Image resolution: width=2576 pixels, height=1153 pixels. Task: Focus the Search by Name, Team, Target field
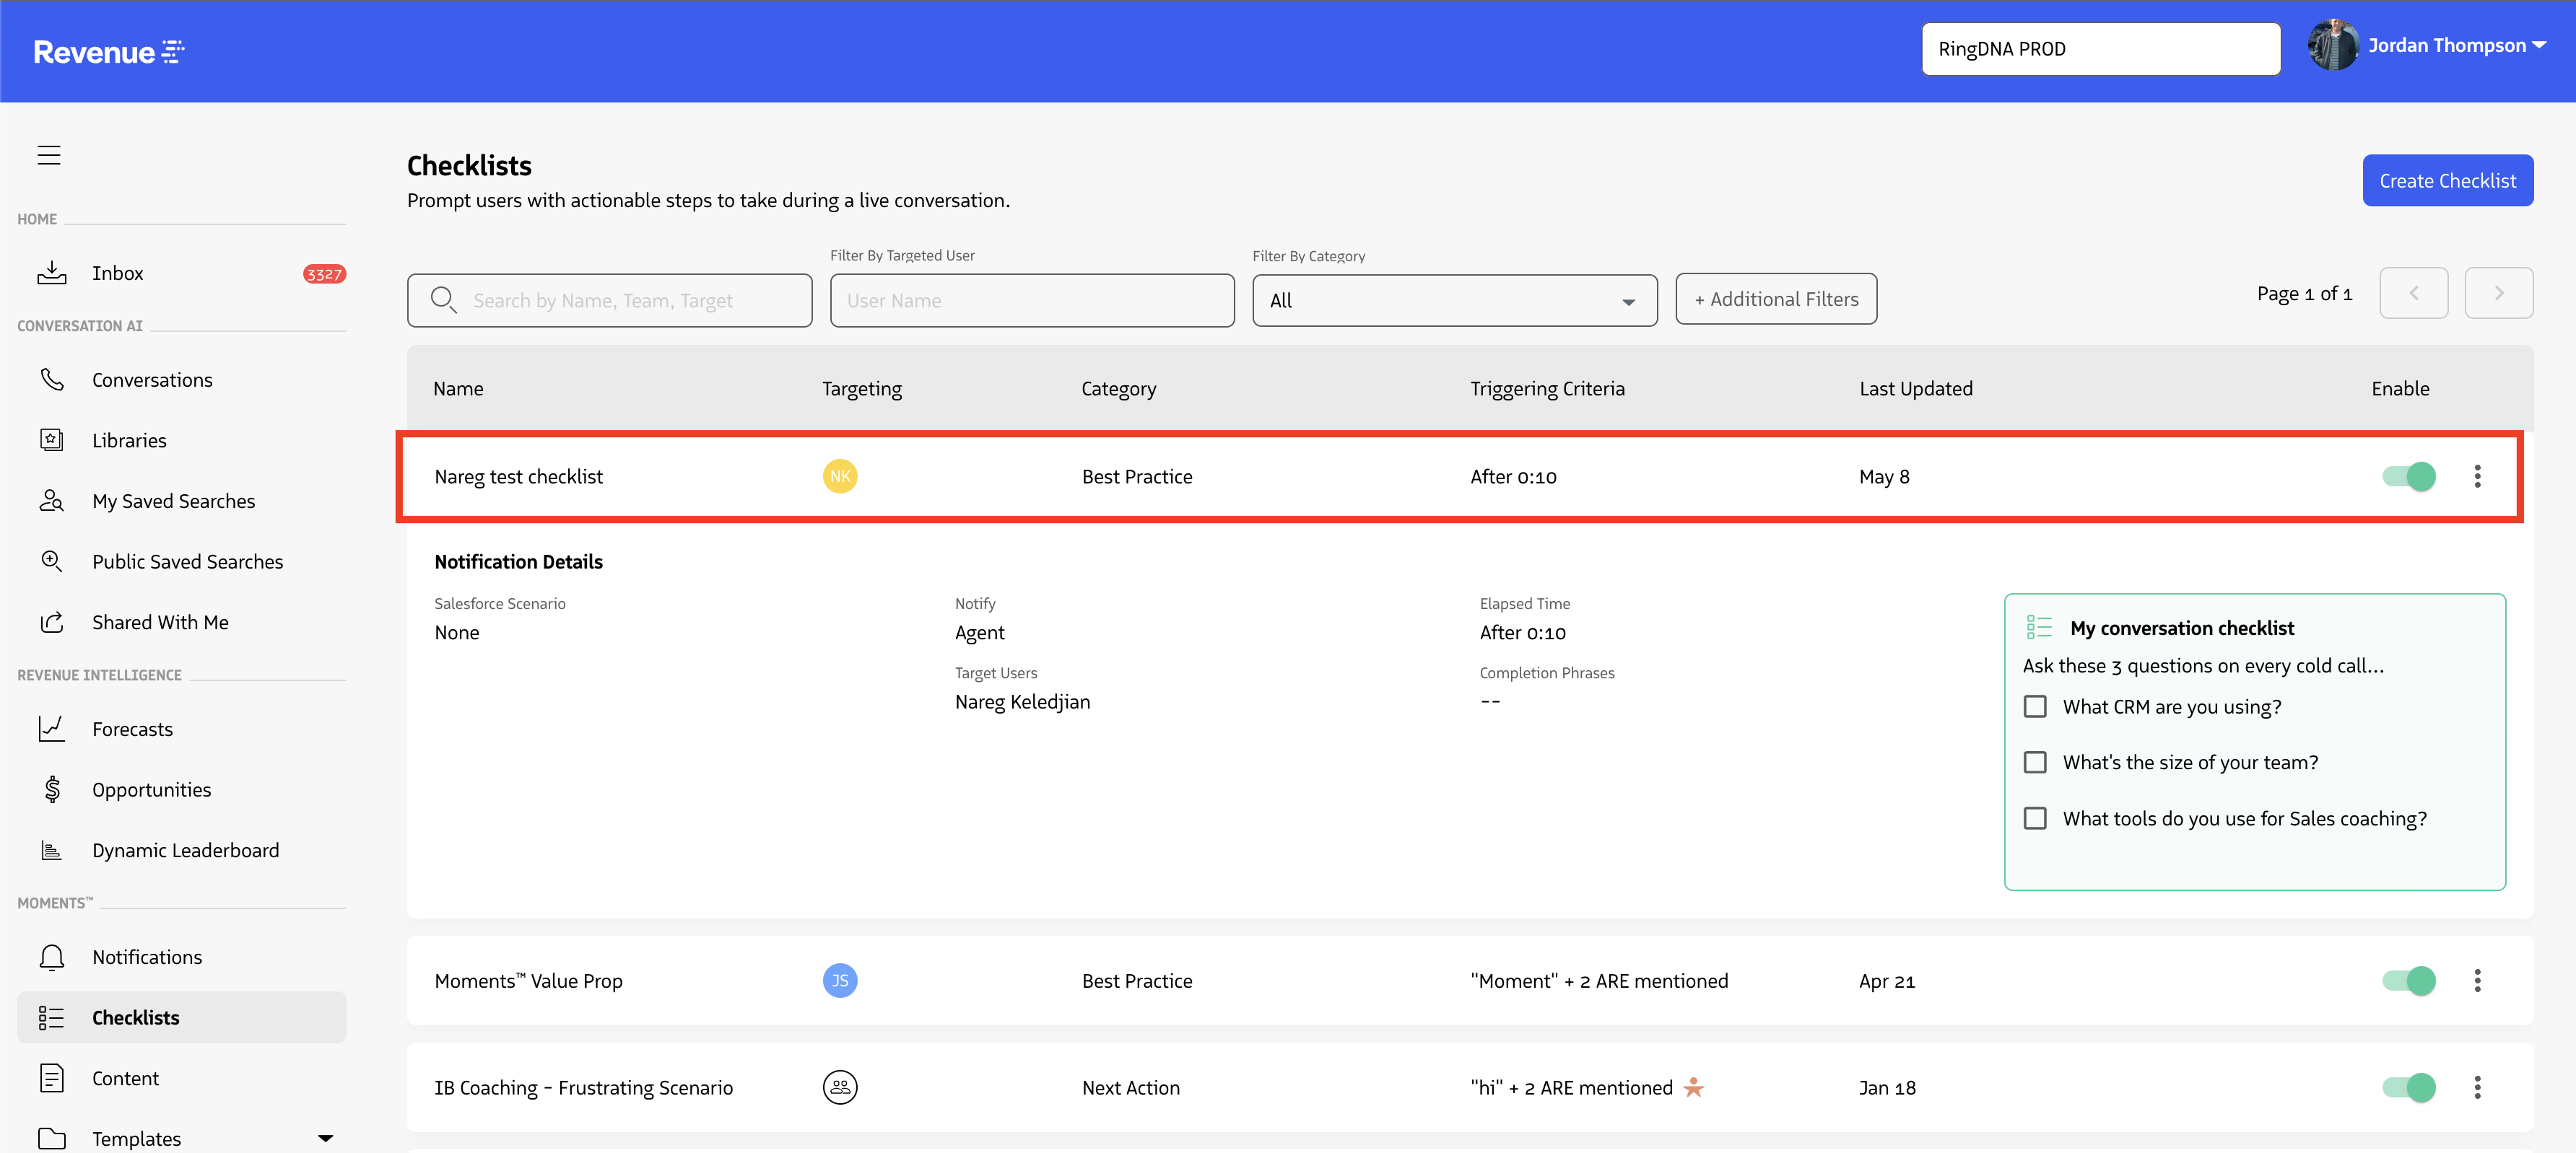point(610,299)
